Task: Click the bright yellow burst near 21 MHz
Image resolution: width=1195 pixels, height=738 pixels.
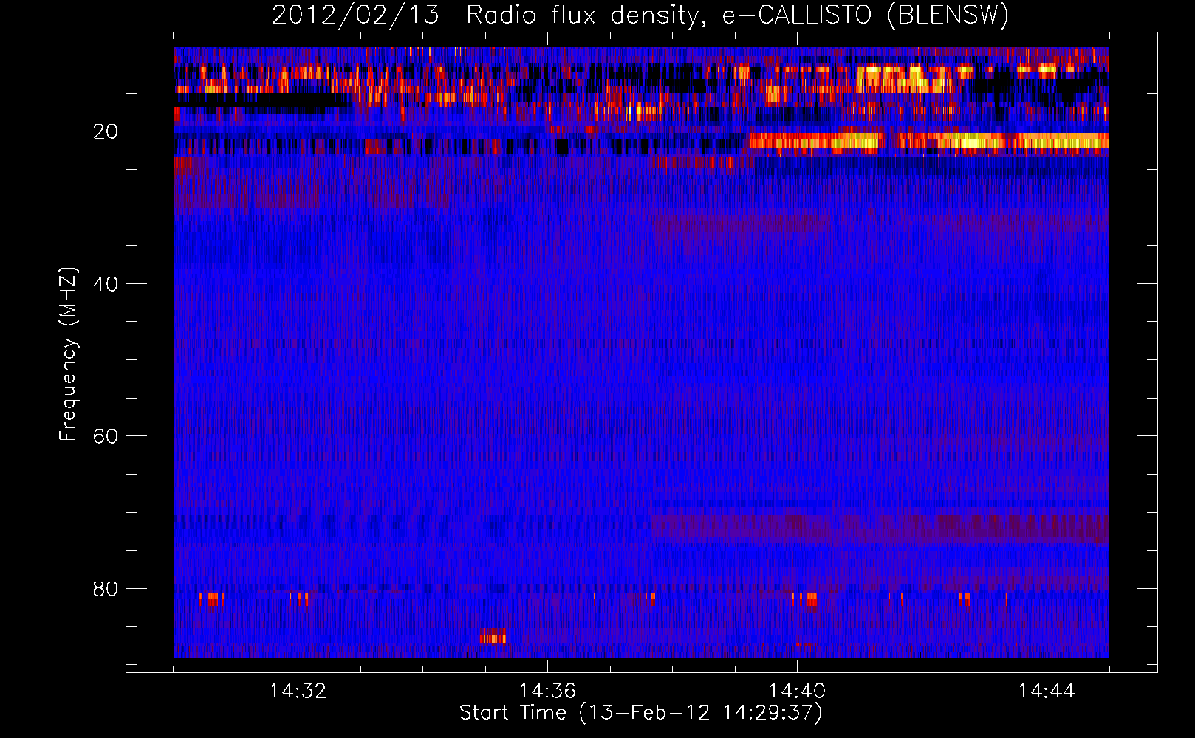Action: 929,142
